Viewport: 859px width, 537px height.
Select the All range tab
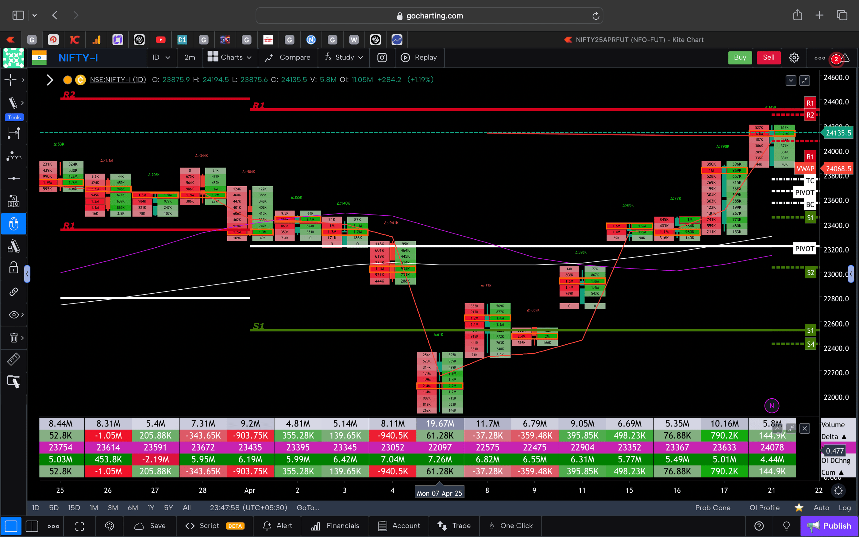tap(187, 508)
